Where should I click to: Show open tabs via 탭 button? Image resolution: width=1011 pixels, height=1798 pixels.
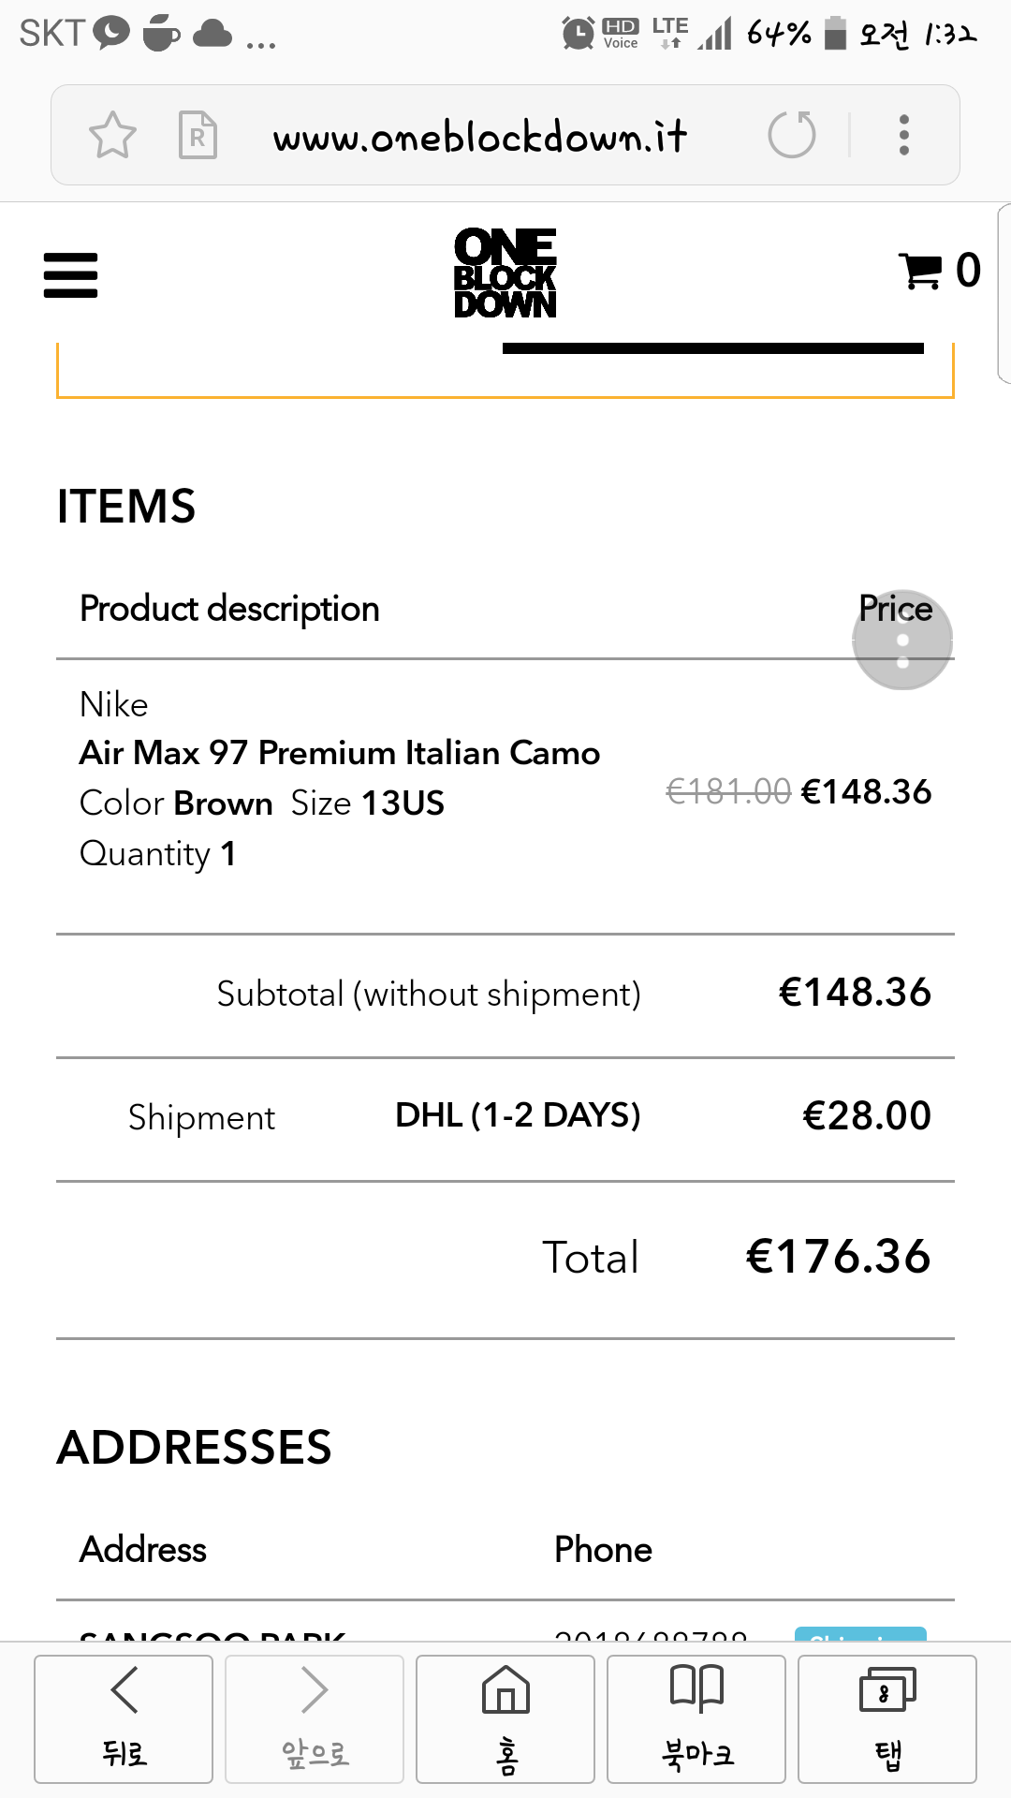point(887,1718)
